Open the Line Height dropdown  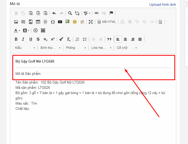[101, 48]
